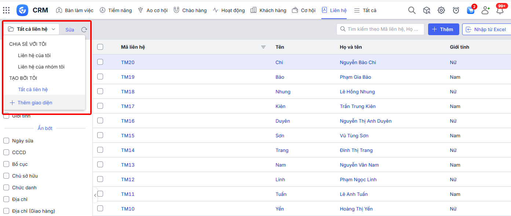
Task: Click the add user icon
Action: 485,10
